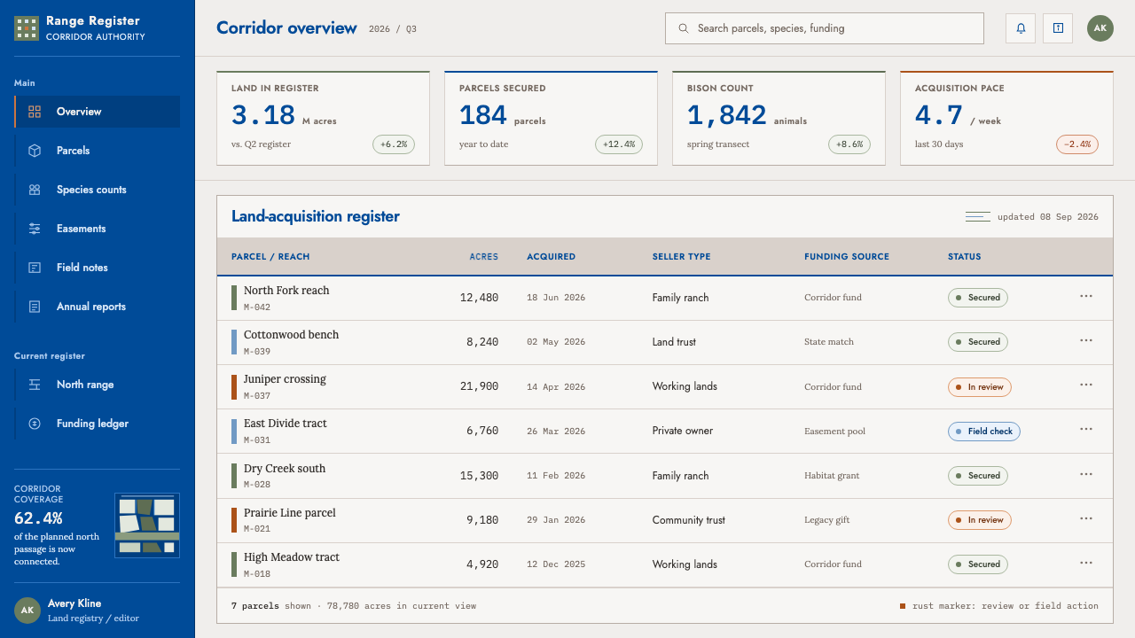
Task: Click the North range icon
Action: [x=35, y=385]
